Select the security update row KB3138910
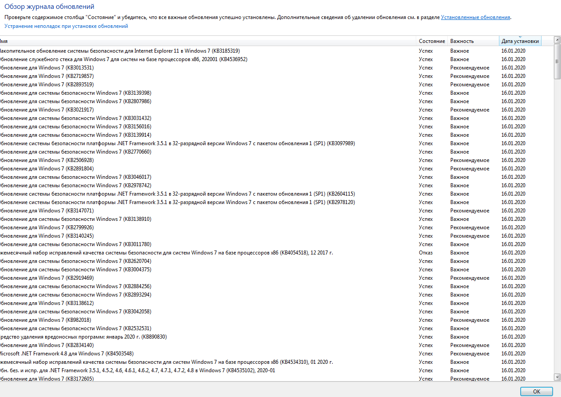This screenshot has height=397, width=561. point(277,219)
